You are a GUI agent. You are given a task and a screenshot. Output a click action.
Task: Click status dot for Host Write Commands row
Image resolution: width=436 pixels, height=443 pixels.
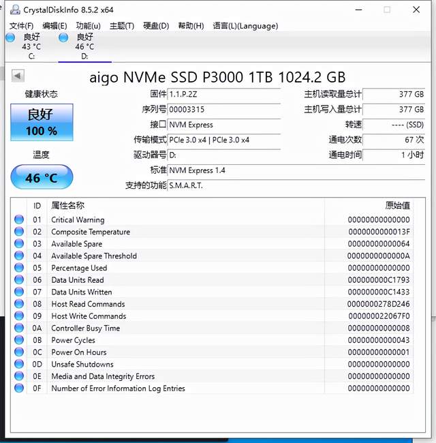point(19,316)
